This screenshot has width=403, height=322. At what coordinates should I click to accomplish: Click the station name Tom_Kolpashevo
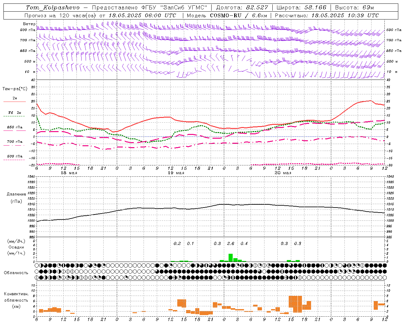tap(53, 8)
